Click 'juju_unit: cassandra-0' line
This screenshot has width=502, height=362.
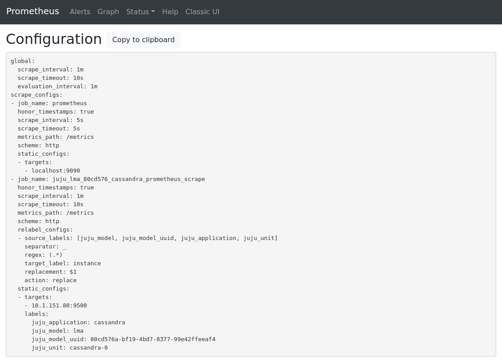pos(70,348)
